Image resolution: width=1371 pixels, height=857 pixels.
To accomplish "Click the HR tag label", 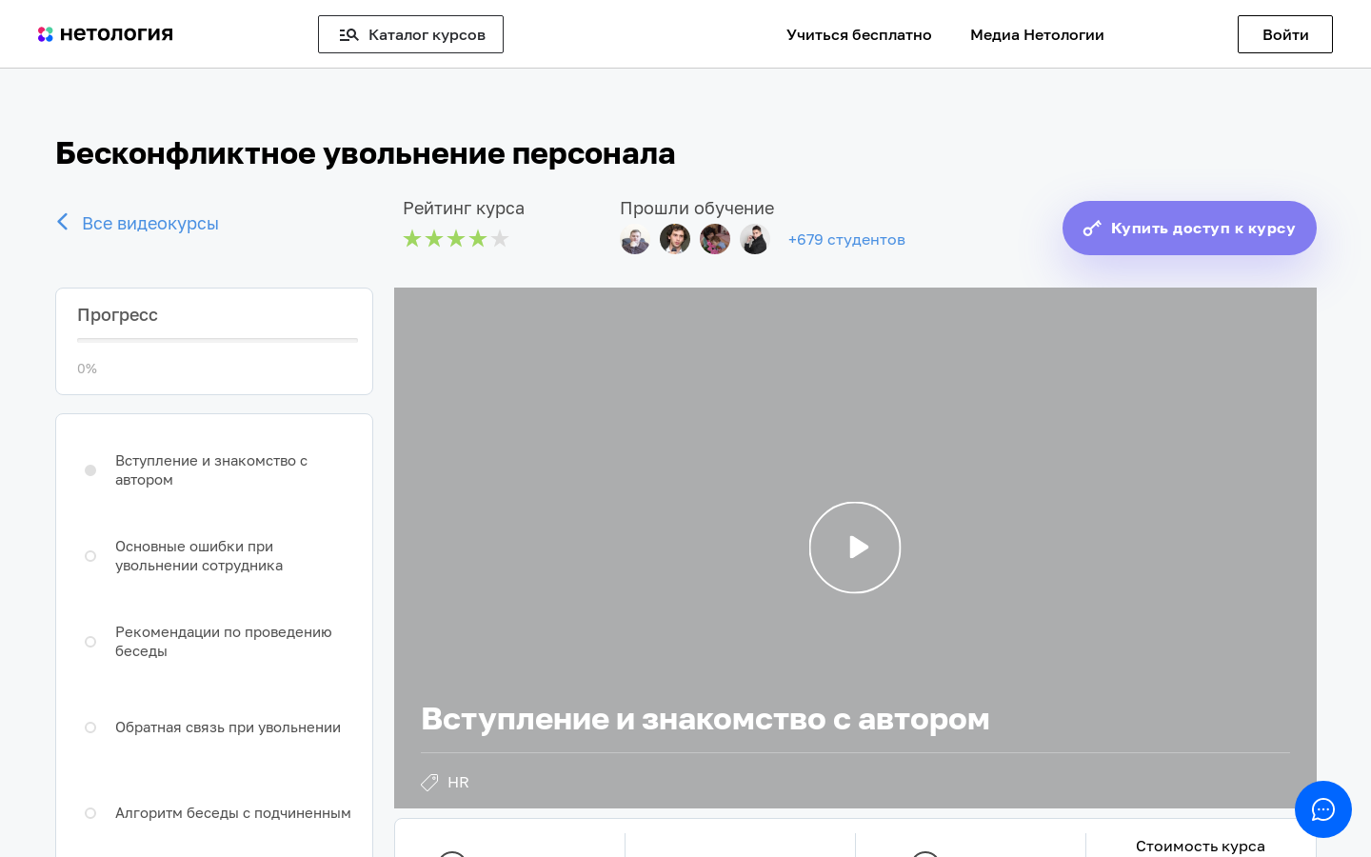I will [458, 782].
